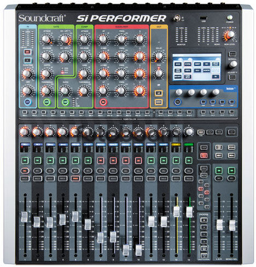Select the MIX 14 bus button

coord(147,112)
